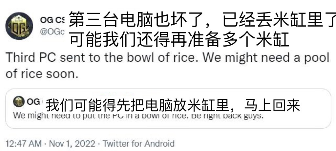The width and height of the screenshot is (336, 151).
Task: Open the quoted tweet card
Action: pyautogui.click(x=168, y=109)
